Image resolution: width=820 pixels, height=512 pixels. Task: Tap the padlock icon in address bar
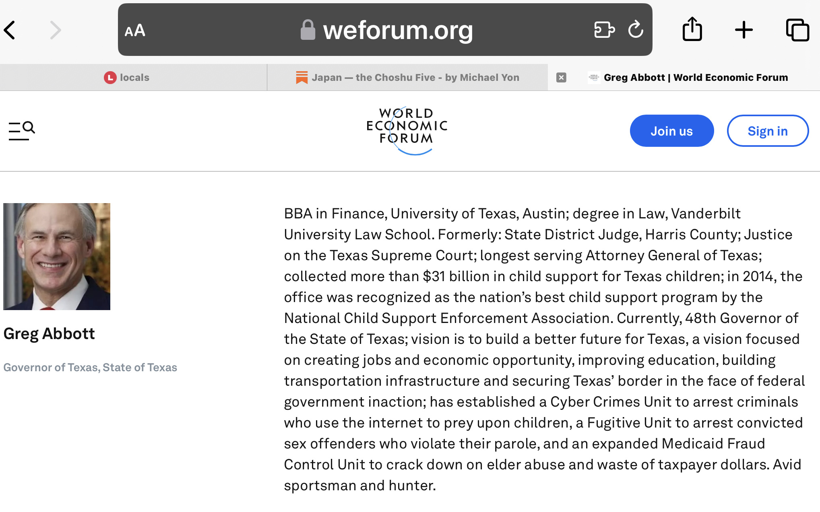308,30
